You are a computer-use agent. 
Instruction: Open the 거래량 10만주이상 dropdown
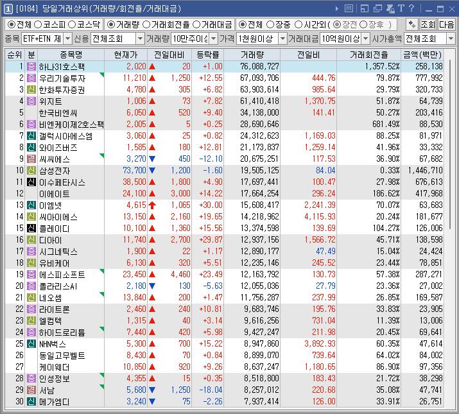(214, 39)
